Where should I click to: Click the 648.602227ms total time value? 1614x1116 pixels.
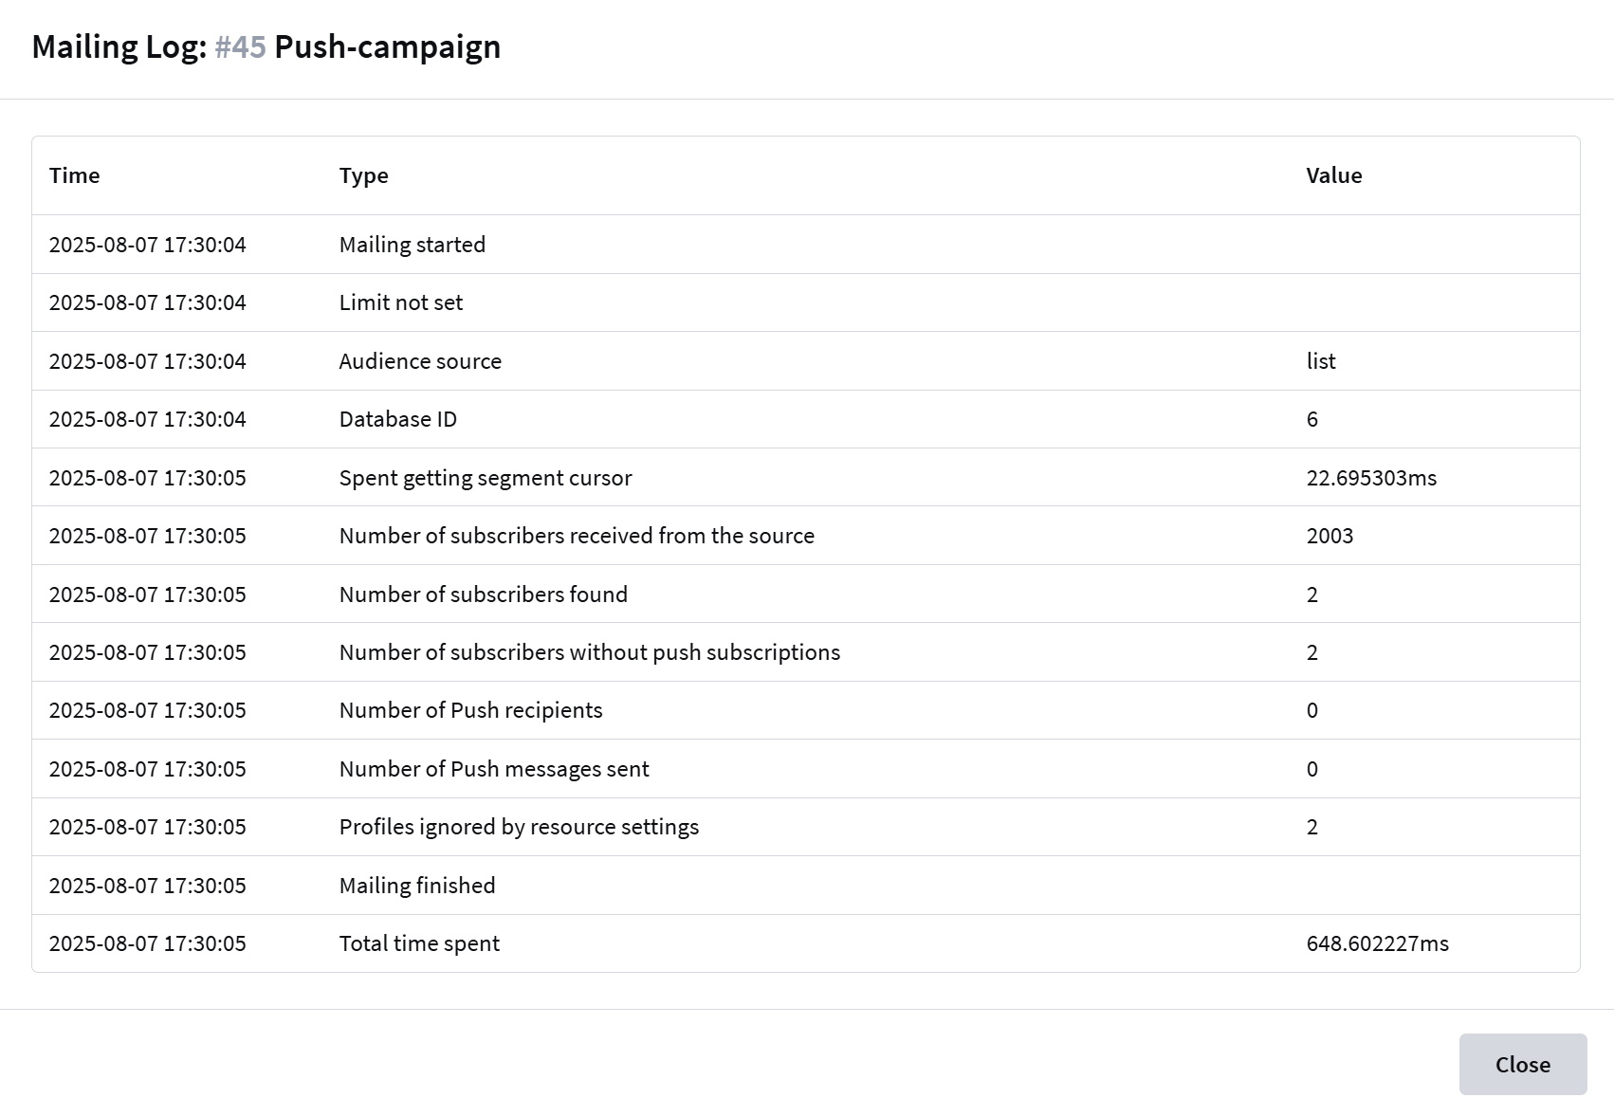tap(1377, 943)
